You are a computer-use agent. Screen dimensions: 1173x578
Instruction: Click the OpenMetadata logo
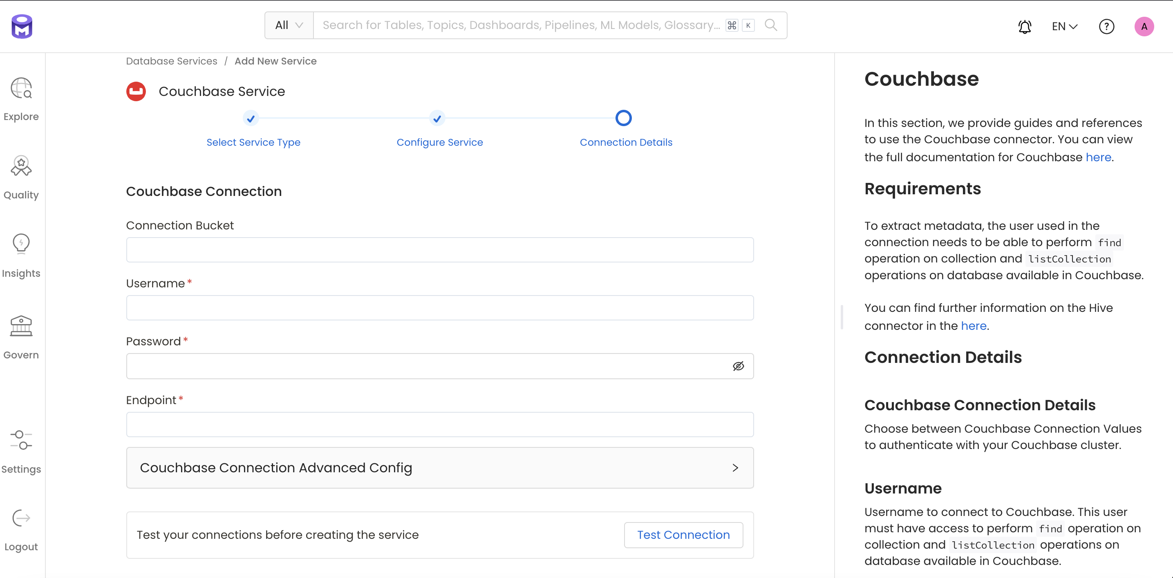click(x=22, y=26)
